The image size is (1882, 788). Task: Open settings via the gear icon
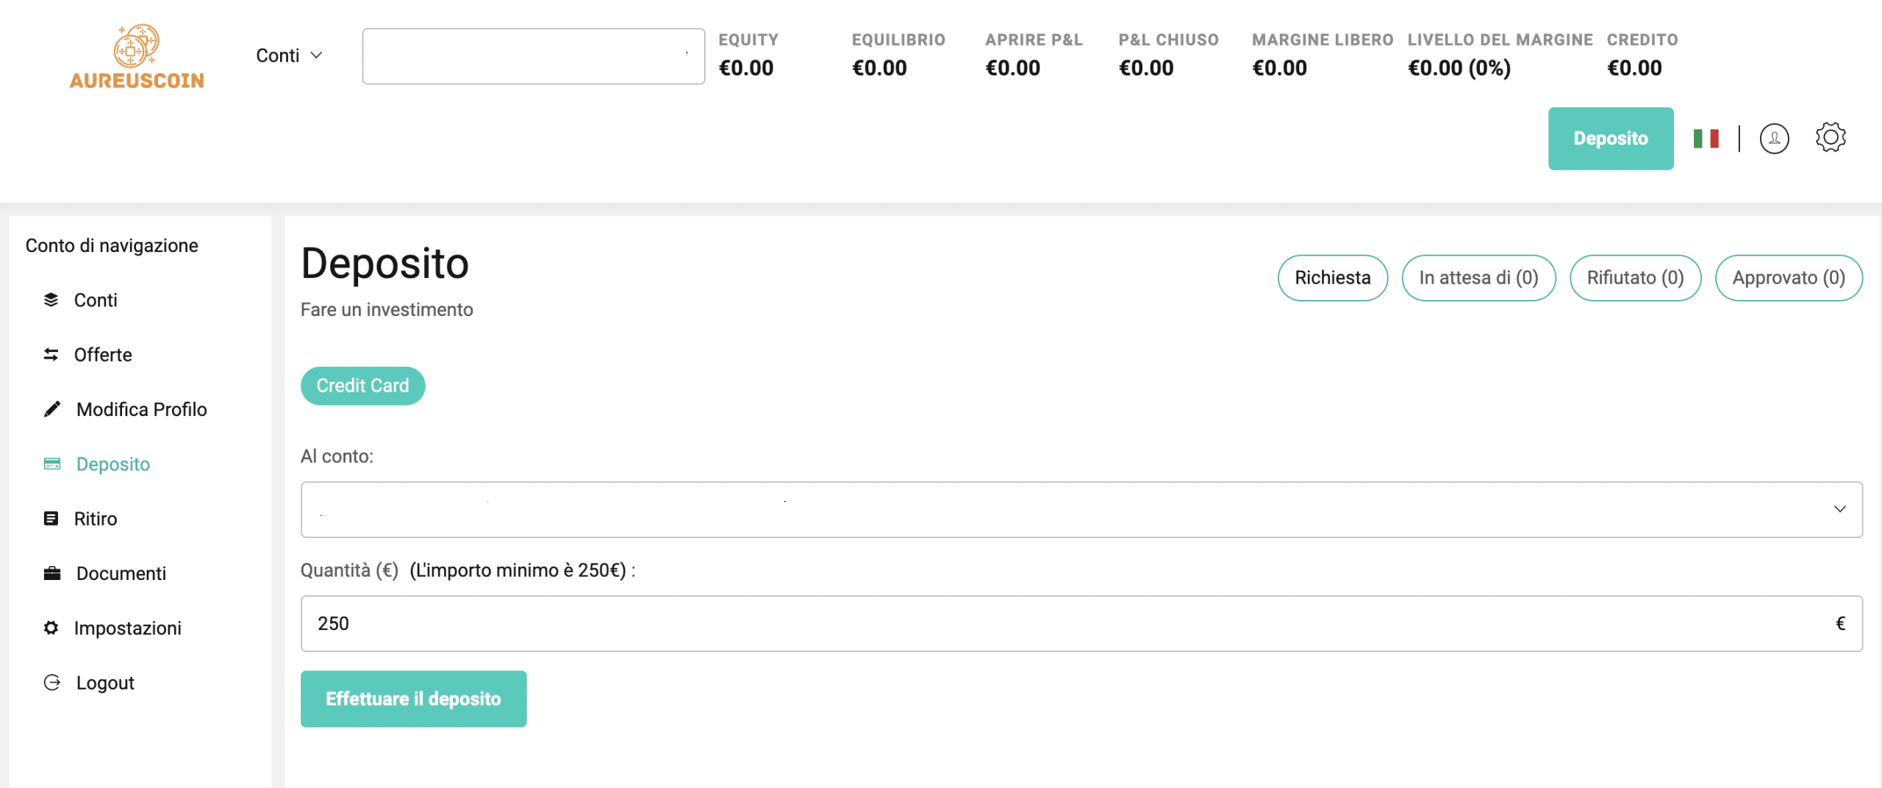coord(1830,137)
